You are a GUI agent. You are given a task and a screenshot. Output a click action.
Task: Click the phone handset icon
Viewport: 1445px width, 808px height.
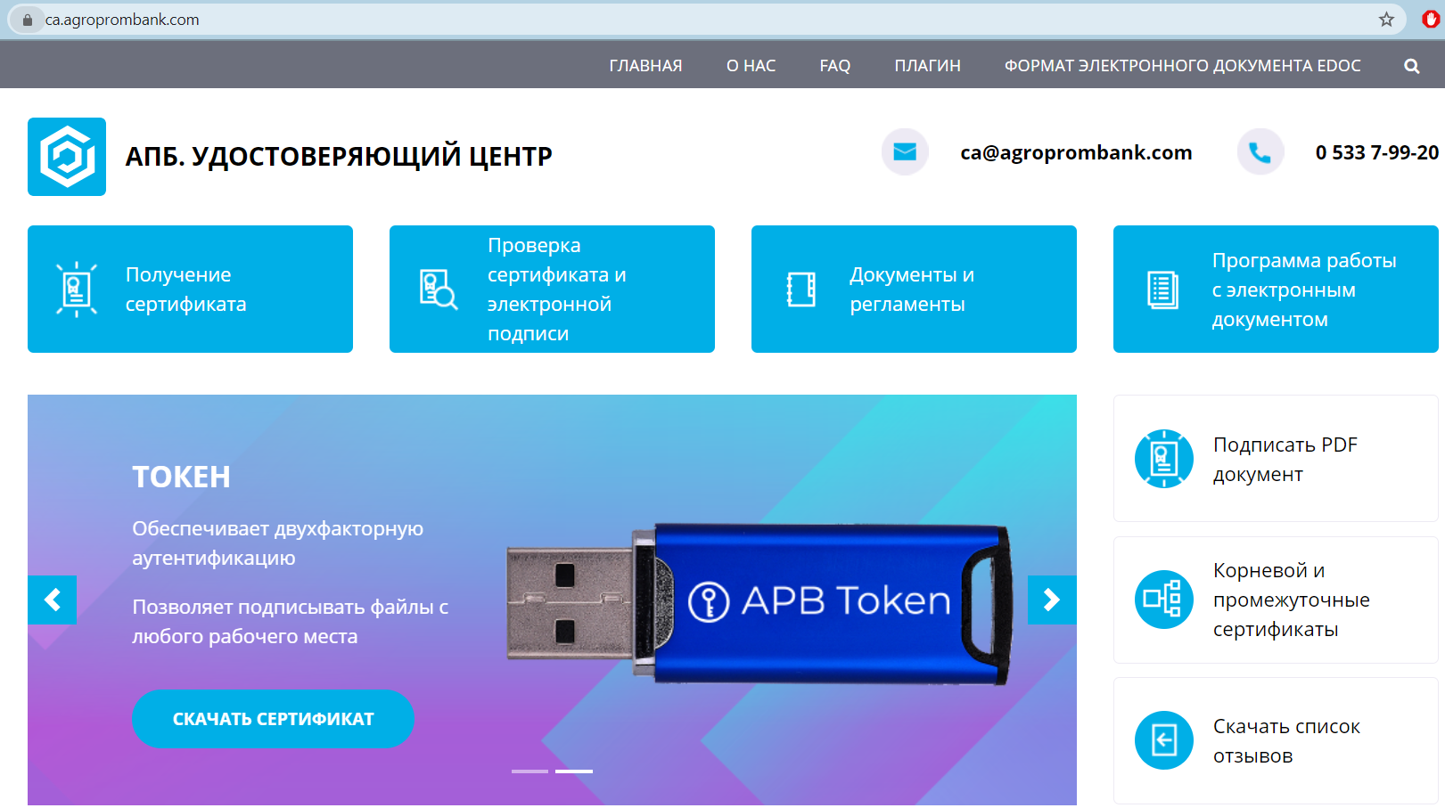1260,152
